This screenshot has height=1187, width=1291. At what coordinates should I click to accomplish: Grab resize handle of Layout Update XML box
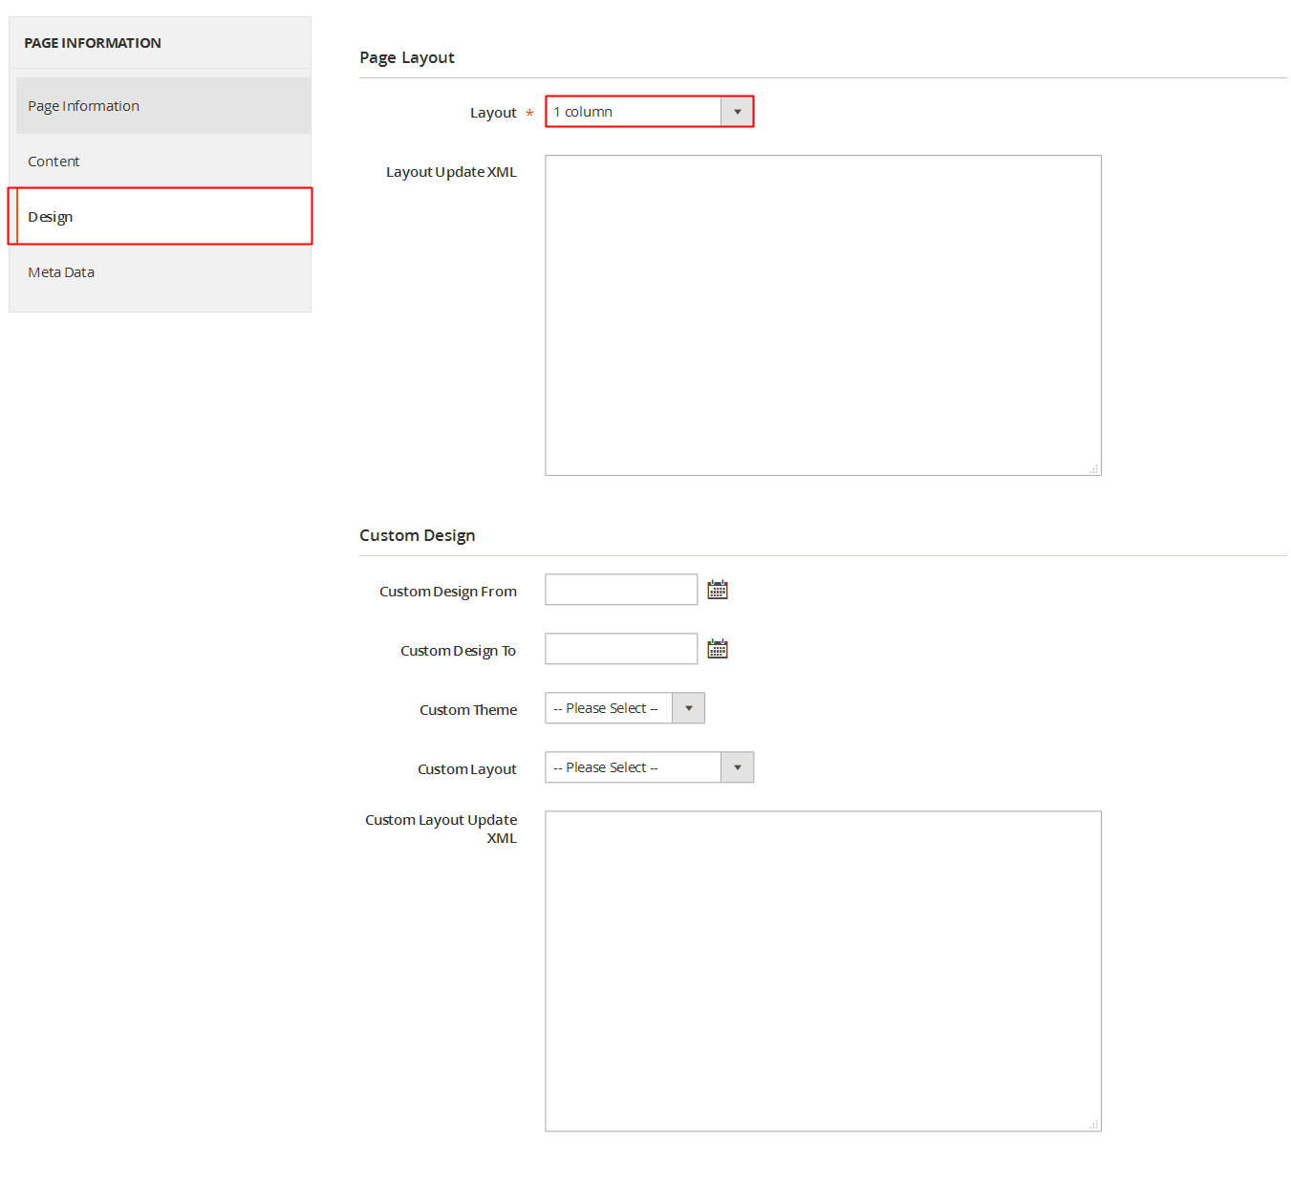pos(1094,468)
